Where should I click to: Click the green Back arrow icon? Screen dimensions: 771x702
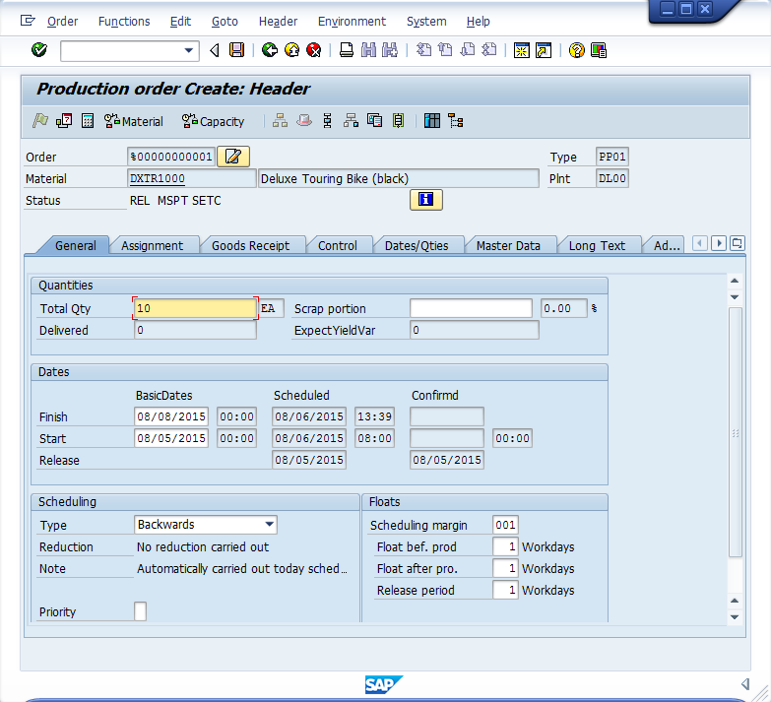(x=270, y=50)
